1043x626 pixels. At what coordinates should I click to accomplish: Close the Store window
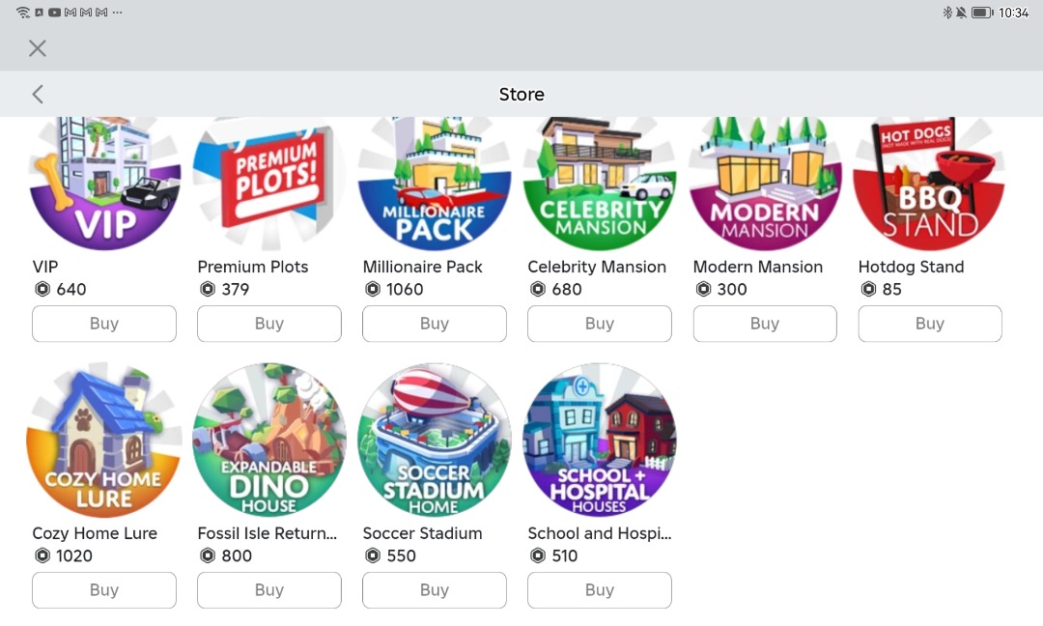pyautogui.click(x=37, y=47)
